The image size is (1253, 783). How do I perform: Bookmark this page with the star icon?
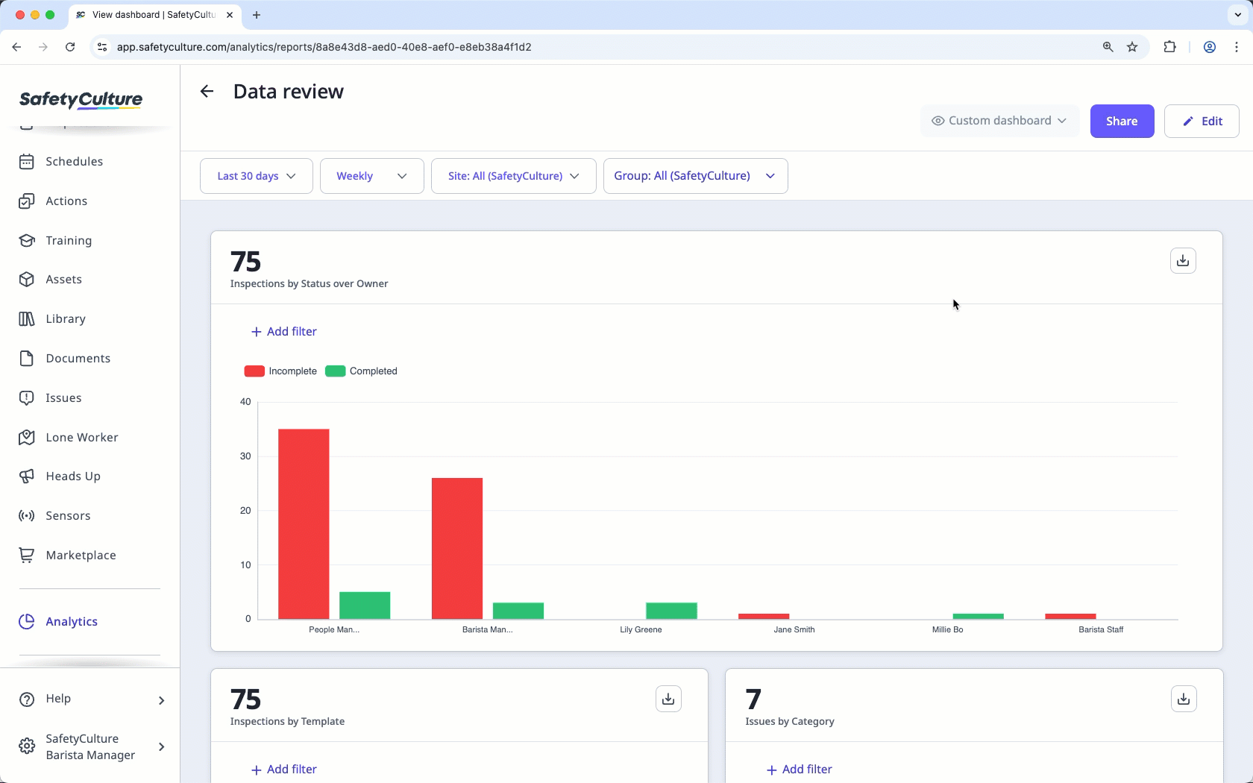[x=1132, y=47]
